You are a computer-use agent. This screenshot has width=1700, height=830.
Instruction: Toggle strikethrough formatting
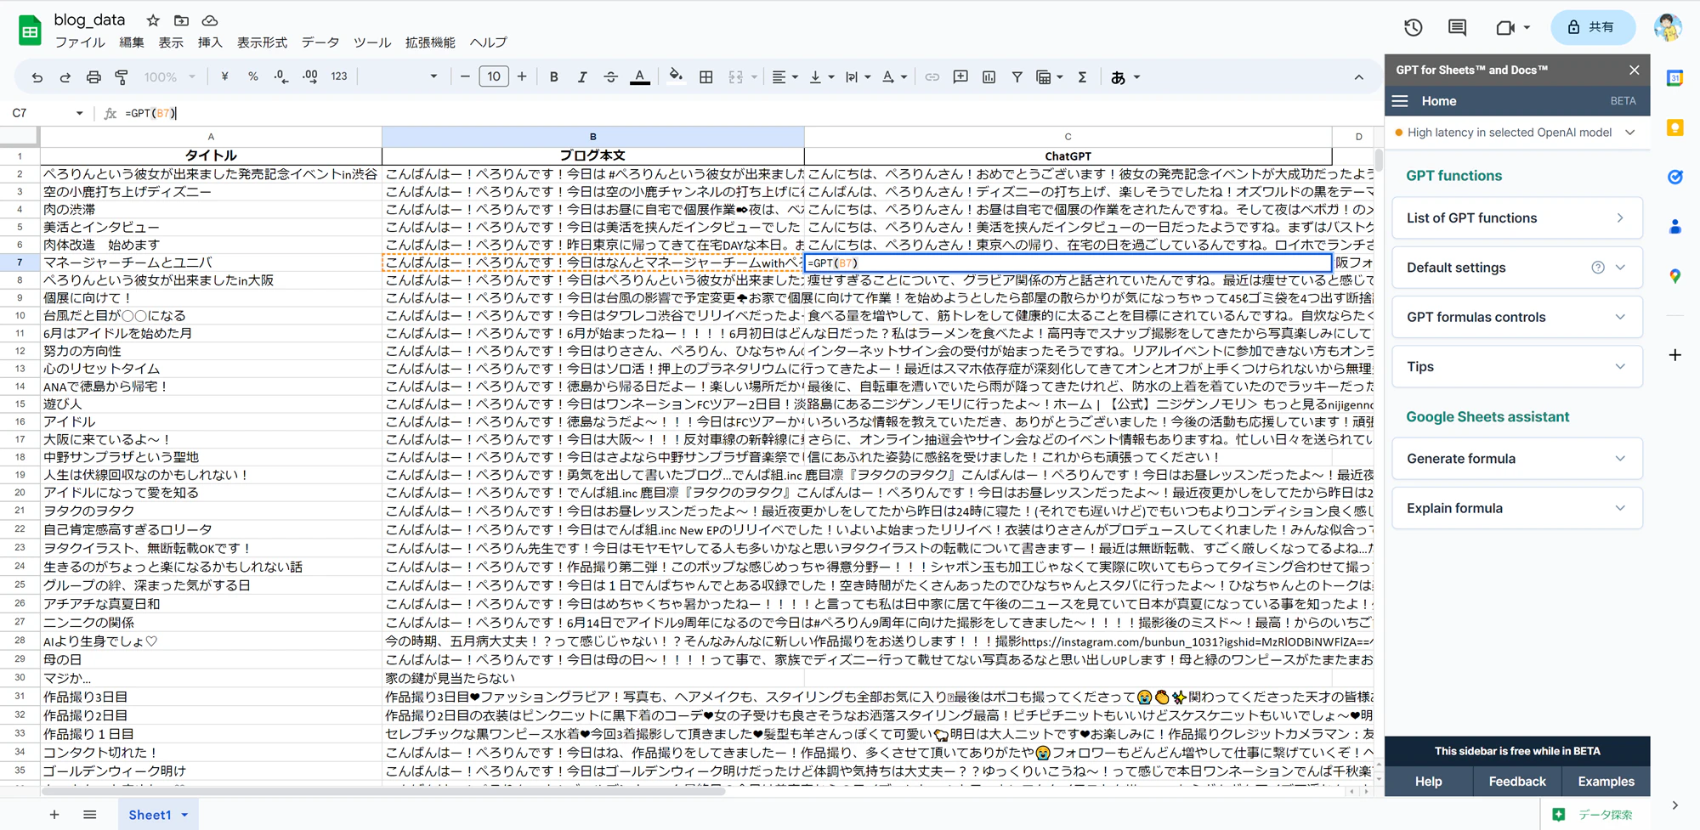pyautogui.click(x=610, y=77)
